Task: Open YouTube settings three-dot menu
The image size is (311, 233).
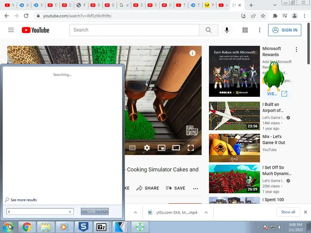Action: click(x=259, y=30)
